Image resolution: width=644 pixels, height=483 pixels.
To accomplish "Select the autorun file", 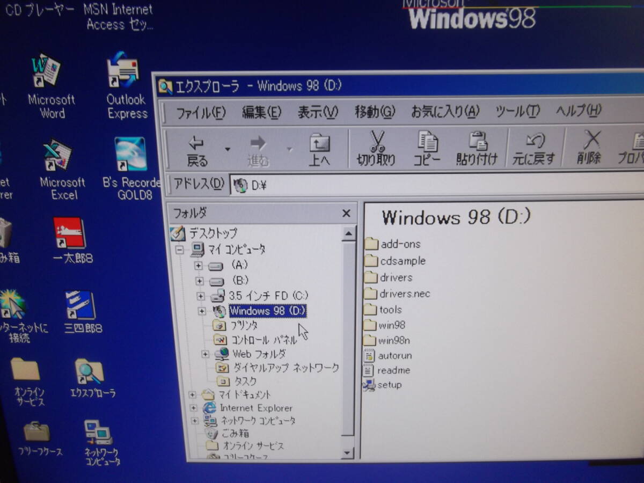I will pyautogui.click(x=387, y=355).
